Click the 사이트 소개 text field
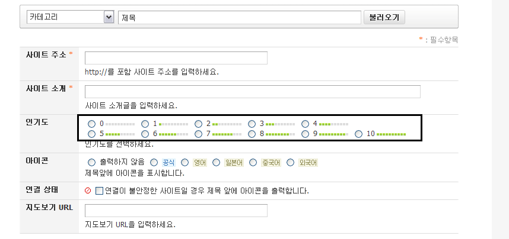The height and width of the screenshot is (239, 509). click(x=253, y=92)
